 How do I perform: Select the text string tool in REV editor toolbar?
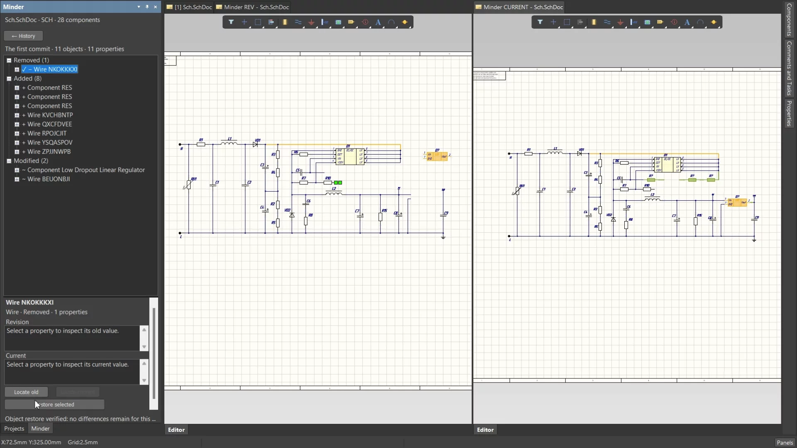(378, 22)
